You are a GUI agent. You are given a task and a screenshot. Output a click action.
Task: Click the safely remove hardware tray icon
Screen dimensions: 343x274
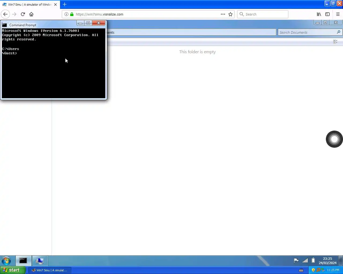coord(323,270)
